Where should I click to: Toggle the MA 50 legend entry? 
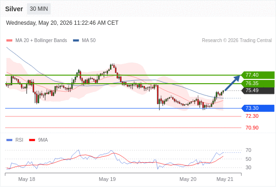84,41
